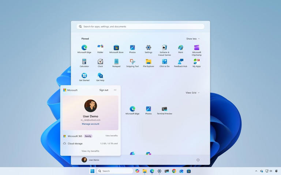Open Photos in the Pinned section
This screenshot has height=175, width=281.
tap(132, 49)
